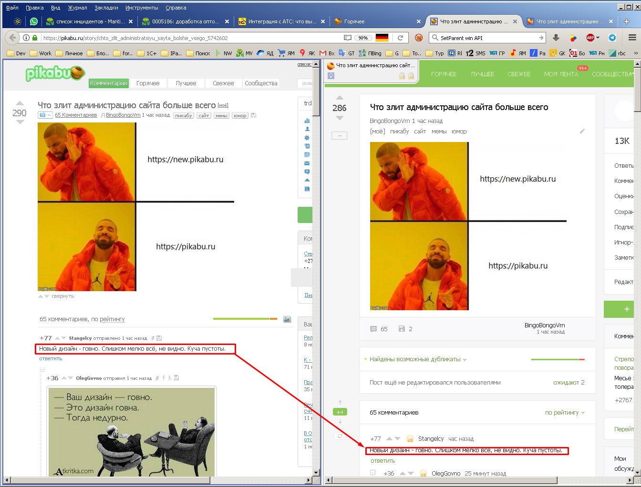Open the browser hamburger menu
Screen dimensions: 641x487
[632, 38]
